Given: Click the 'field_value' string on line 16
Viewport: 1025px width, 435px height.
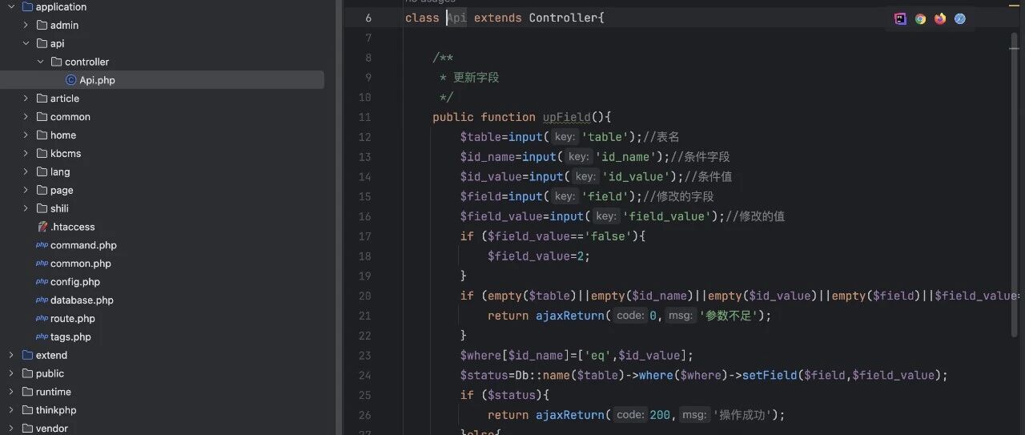Looking at the screenshot, I should coord(669,216).
